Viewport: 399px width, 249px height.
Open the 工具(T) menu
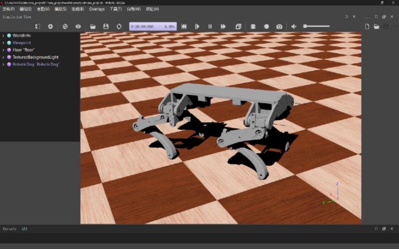click(116, 9)
